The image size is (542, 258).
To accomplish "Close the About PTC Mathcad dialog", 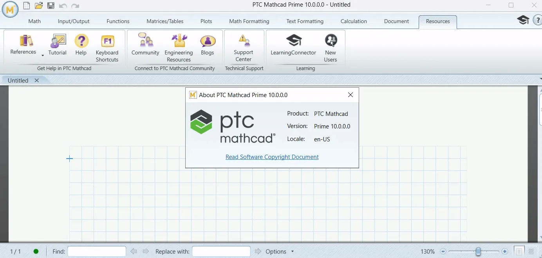I will tap(350, 95).
